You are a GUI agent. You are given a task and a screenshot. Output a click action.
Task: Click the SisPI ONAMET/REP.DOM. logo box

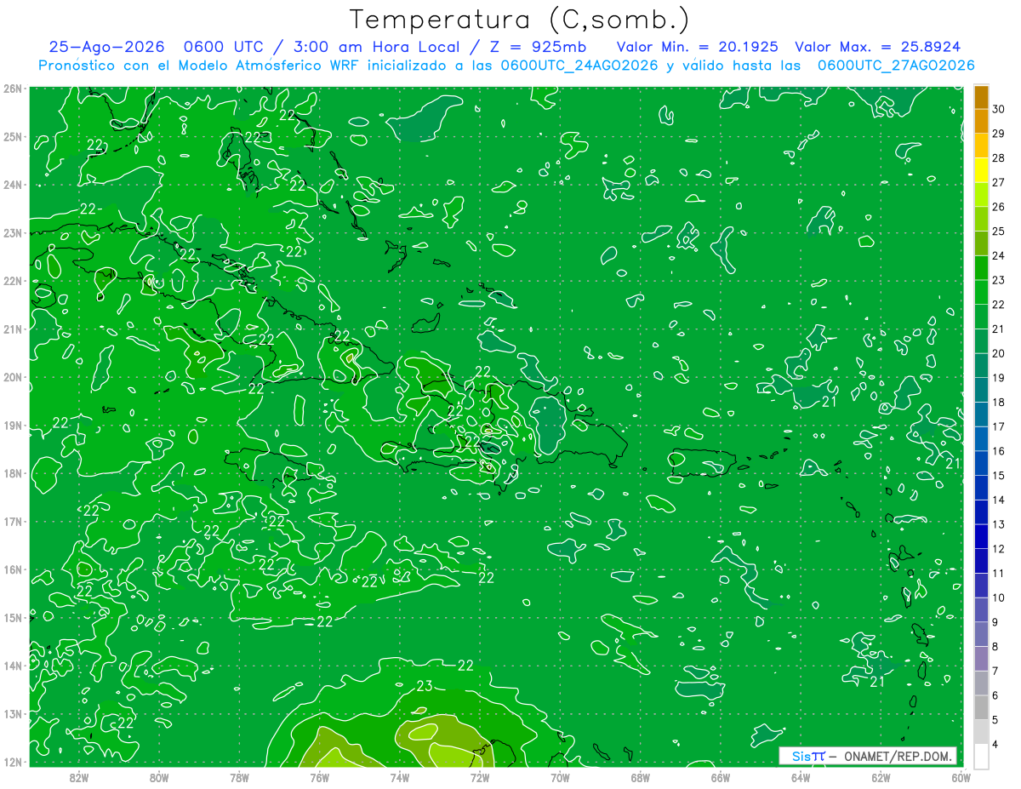click(x=868, y=756)
